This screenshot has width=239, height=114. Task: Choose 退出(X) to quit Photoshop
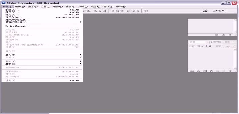click(42, 80)
